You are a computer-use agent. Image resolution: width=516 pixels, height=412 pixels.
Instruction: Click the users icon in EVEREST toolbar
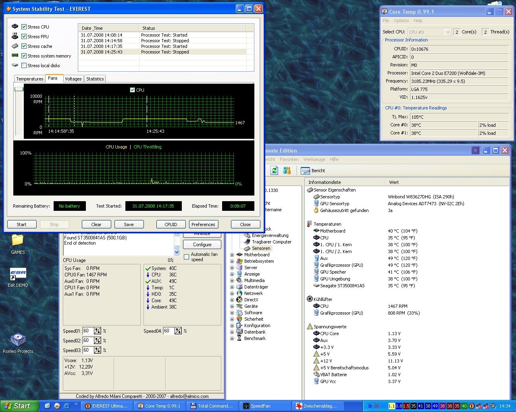click(287, 171)
